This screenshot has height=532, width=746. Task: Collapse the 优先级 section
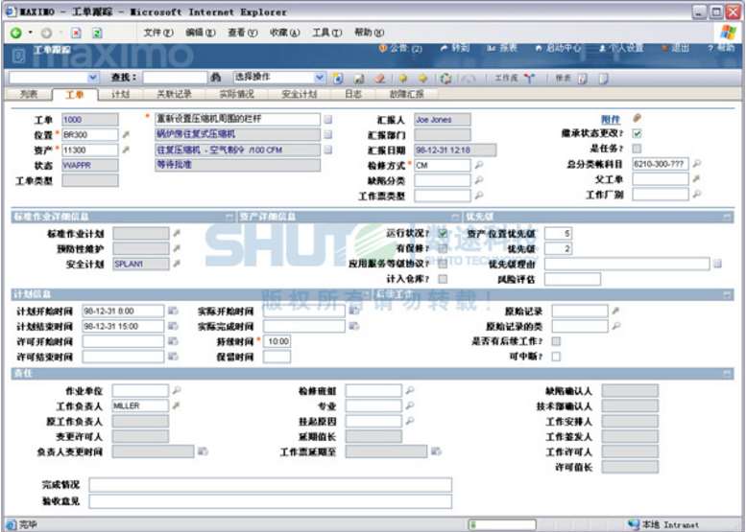pyautogui.click(x=727, y=217)
